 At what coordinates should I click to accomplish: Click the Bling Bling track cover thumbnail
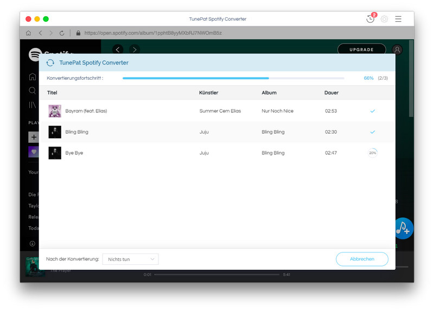click(55, 132)
